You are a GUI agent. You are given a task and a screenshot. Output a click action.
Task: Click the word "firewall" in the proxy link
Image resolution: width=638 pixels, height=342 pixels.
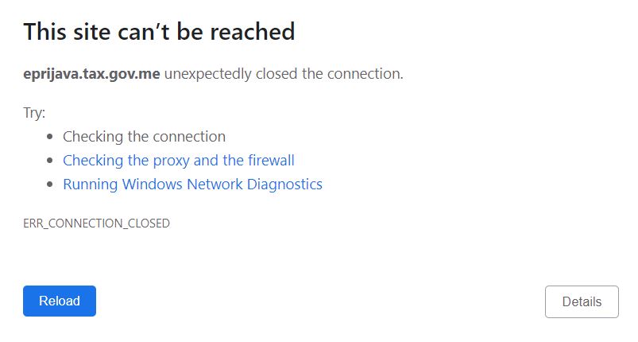pos(270,161)
